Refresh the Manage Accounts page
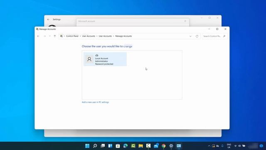 click(197, 36)
